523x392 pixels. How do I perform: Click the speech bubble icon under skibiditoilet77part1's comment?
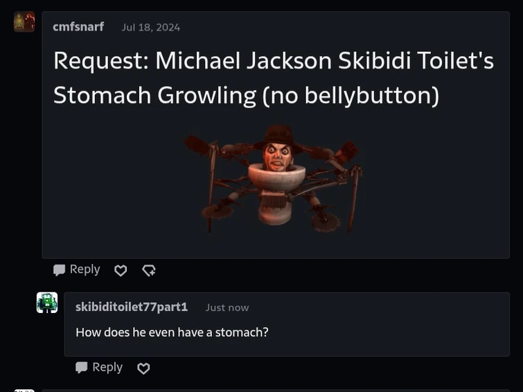tap(82, 368)
